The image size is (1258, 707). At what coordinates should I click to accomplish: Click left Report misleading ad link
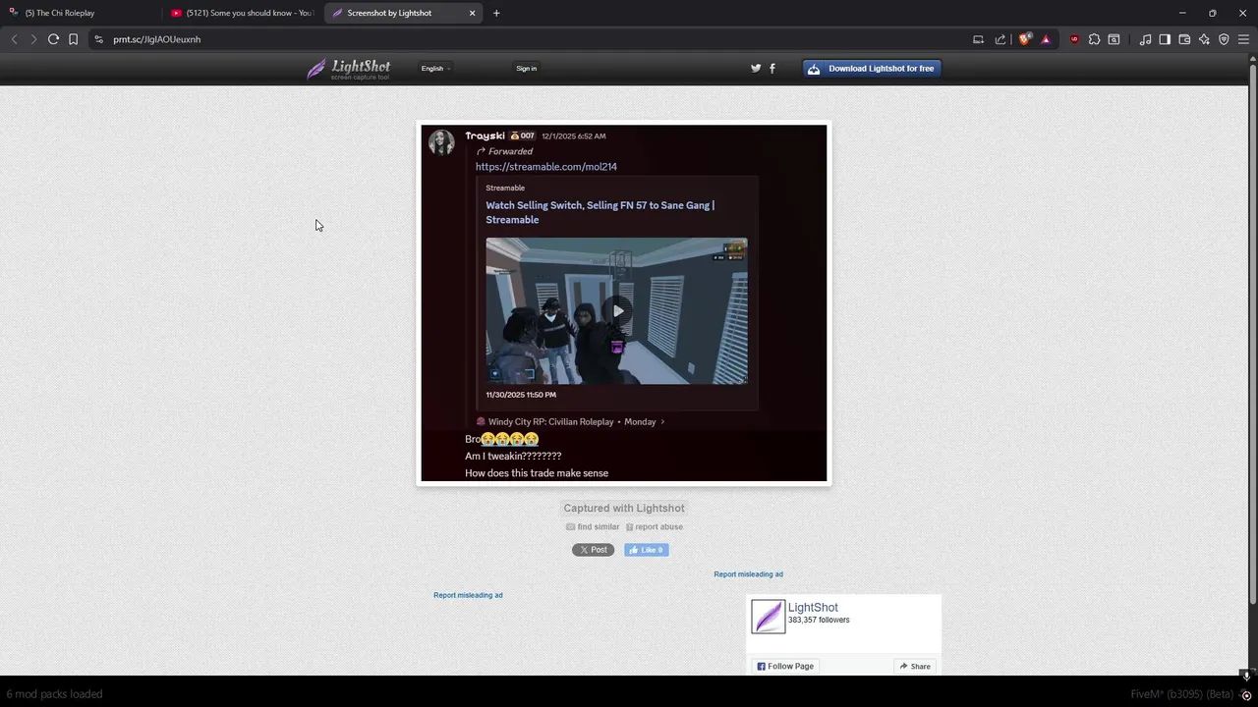point(468,595)
